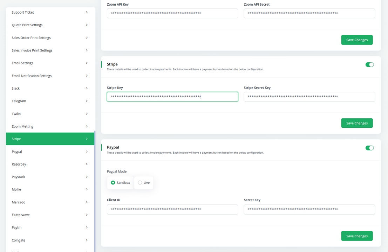Turn off the Paypal payment toggle
Image resolution: width=388 pixels, height=252 pixels.
[x=369, y=148]
